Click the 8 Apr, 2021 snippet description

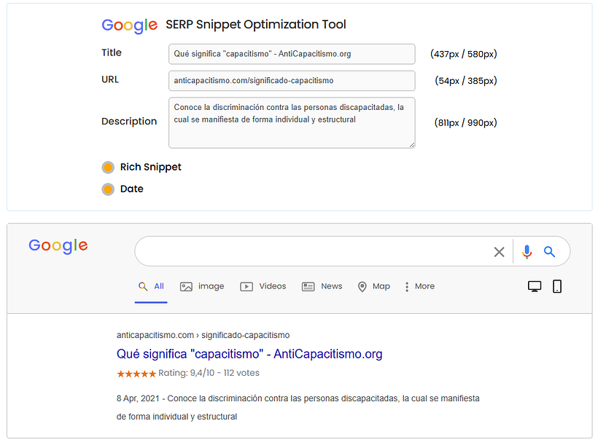298,408
